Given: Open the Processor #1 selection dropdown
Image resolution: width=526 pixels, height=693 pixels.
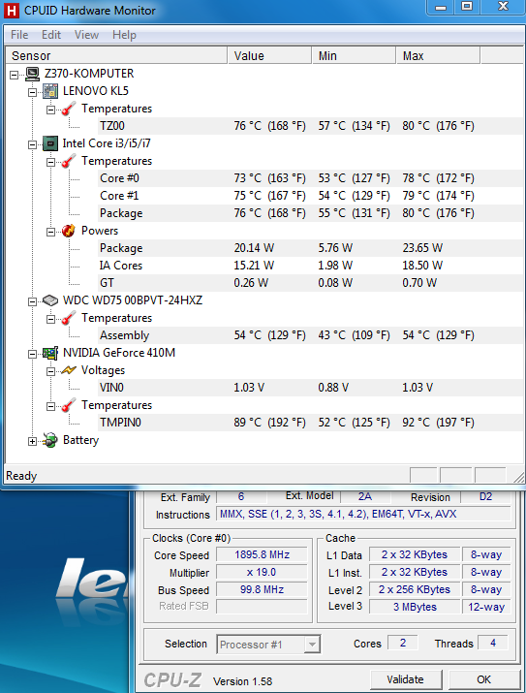Looking at the screenshot, I should click(312, 645).
